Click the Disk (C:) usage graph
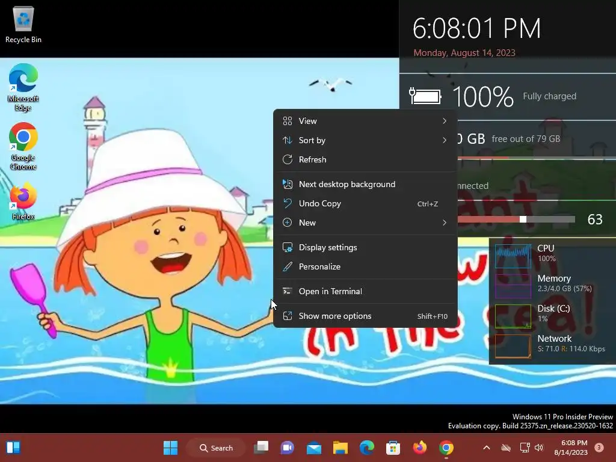Screen dimensions: 616x462 coord(513,316)
